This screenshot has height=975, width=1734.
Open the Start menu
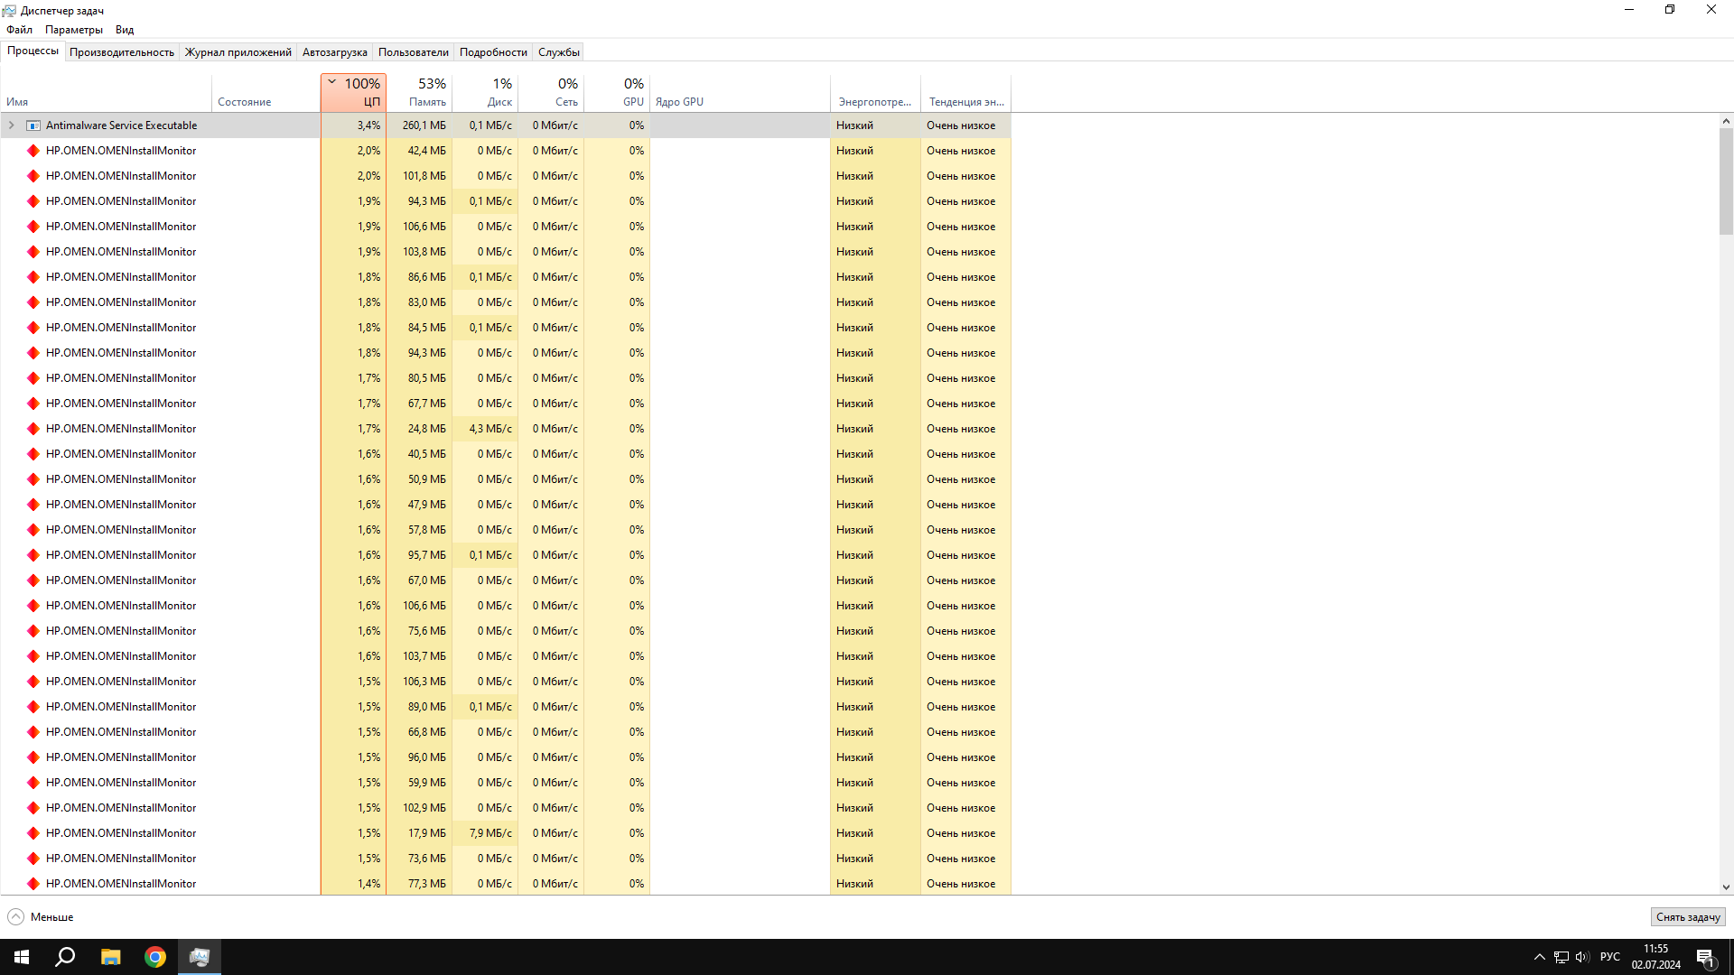point(20,956)
